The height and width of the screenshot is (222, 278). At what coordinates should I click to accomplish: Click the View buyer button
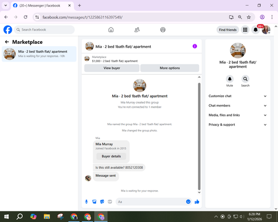[x=112, y=68]
